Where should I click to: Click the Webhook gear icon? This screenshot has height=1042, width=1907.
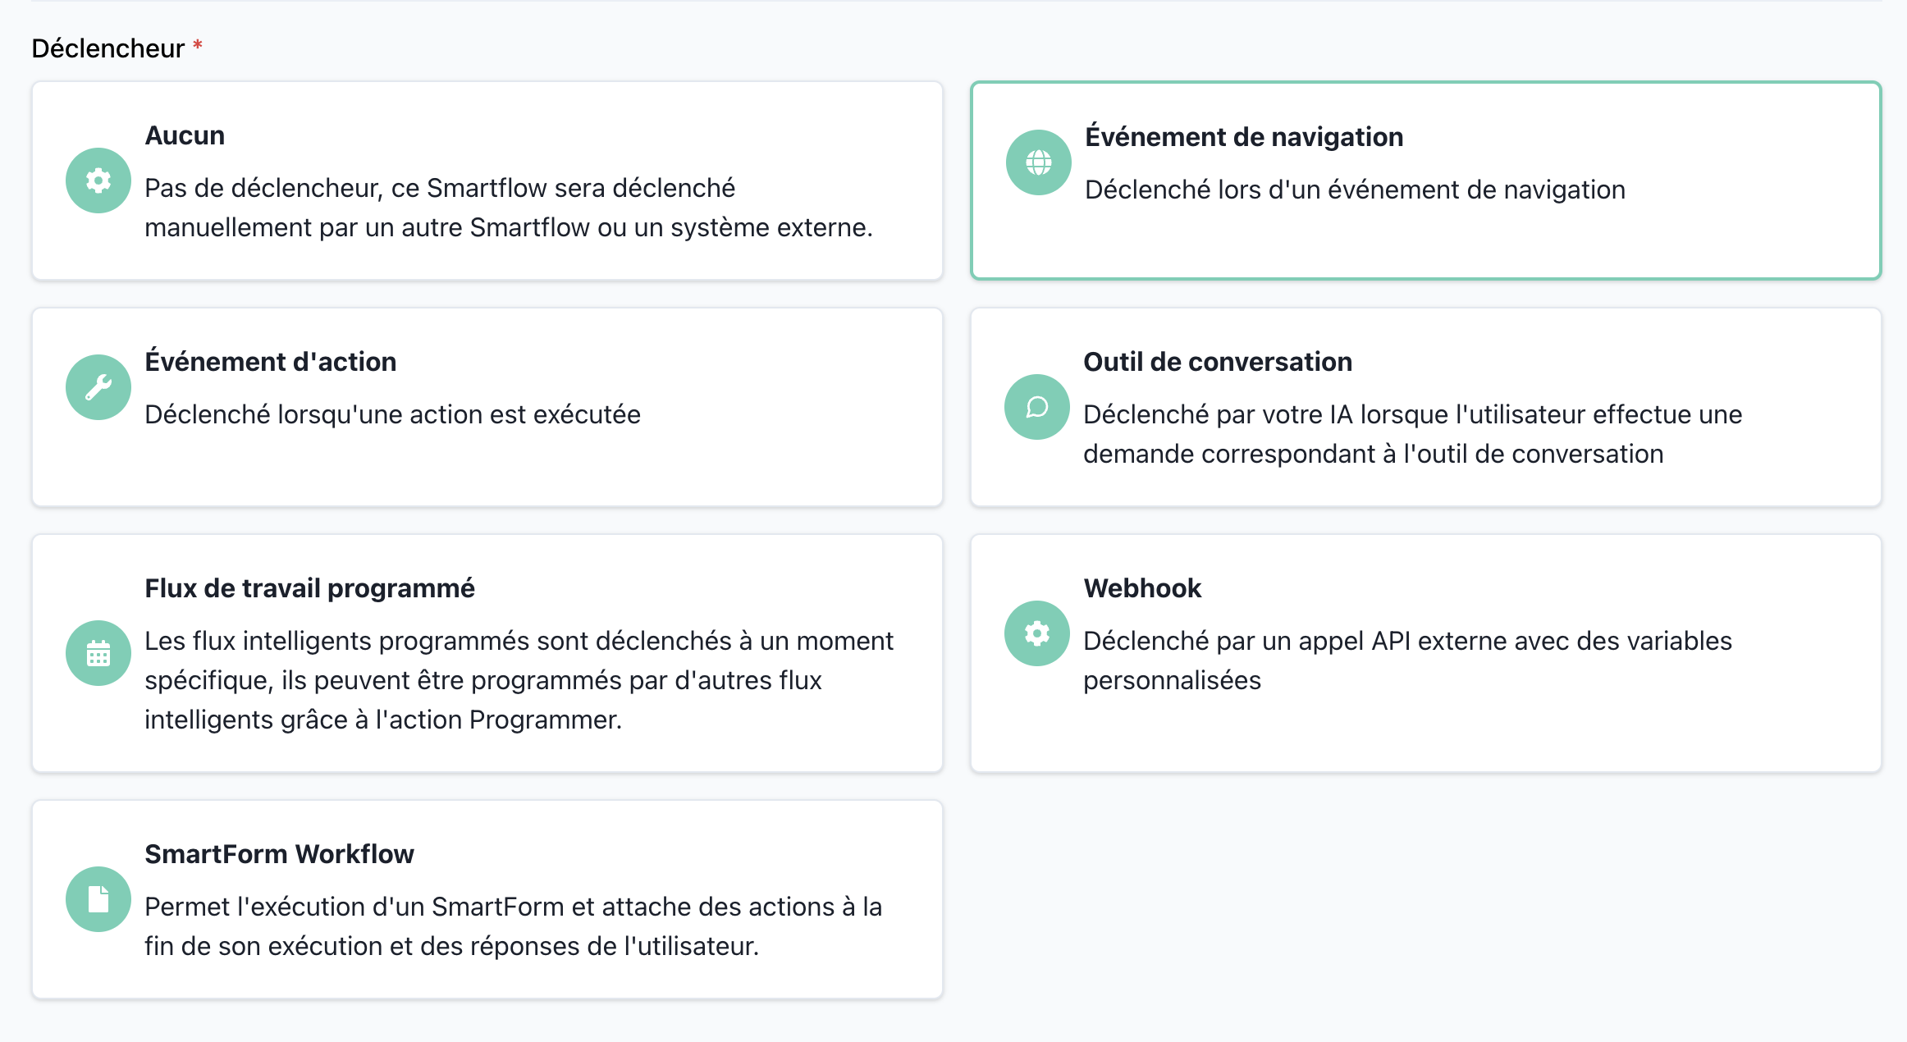tap(1037, 633)
